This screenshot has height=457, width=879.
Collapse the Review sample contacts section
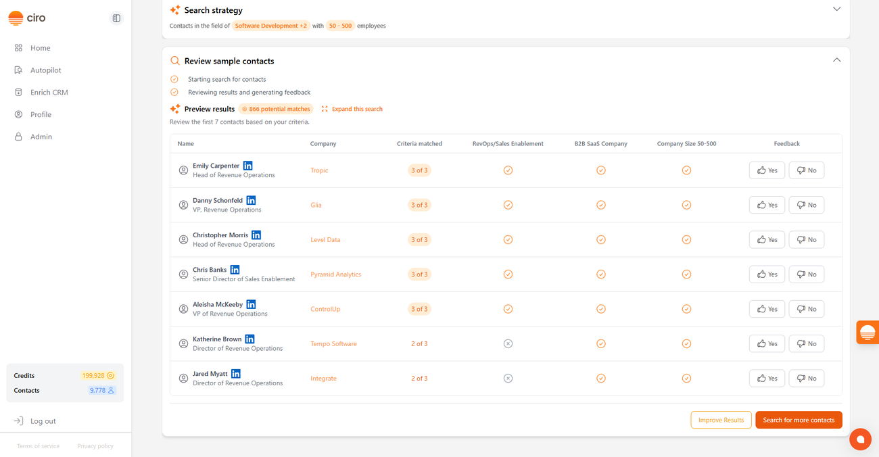click(836, 60)
